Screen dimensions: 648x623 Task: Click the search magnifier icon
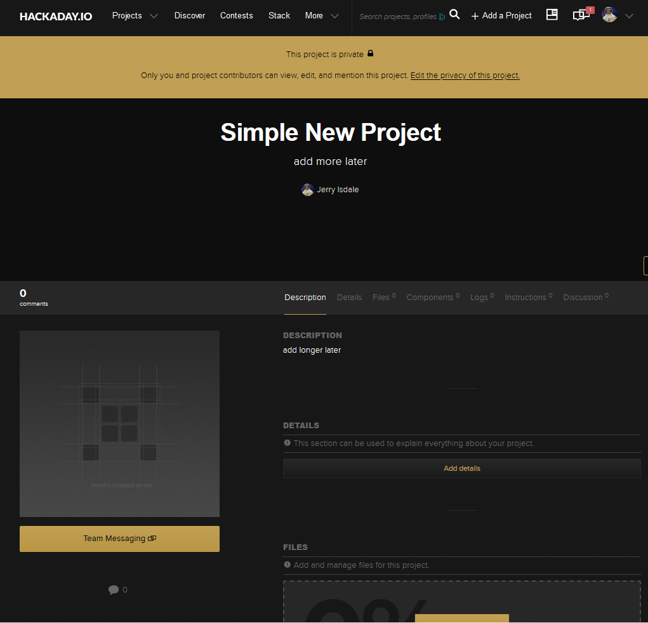pos(454,15)
